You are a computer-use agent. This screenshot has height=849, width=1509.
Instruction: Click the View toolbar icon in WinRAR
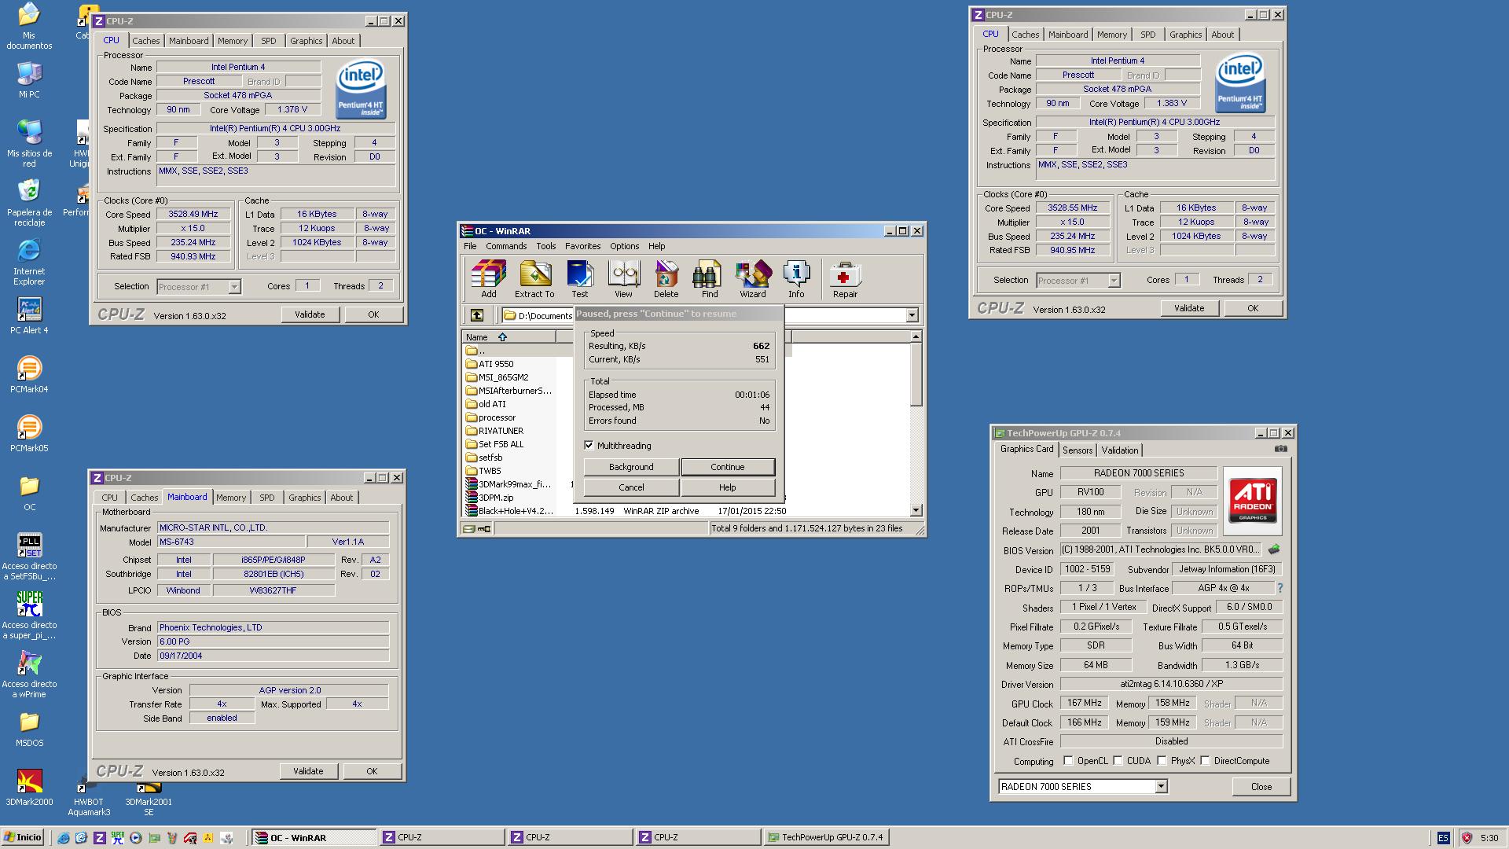(x=623, y=279)
